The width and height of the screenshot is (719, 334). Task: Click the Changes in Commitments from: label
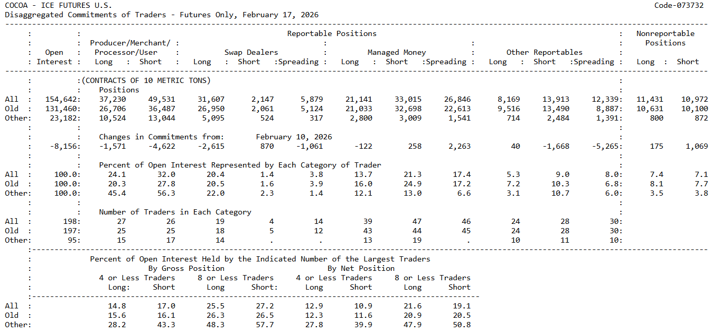coord(161,137)
